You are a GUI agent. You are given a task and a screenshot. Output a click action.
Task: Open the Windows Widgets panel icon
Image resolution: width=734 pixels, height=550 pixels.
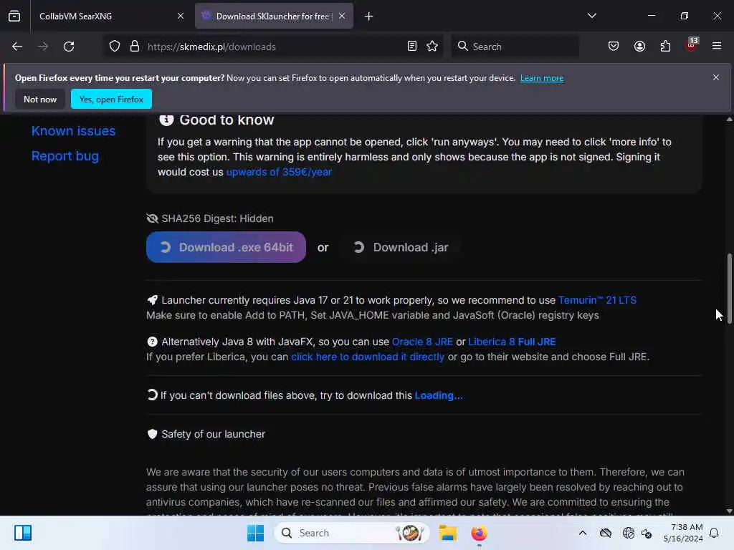click(x=22, y=533)
